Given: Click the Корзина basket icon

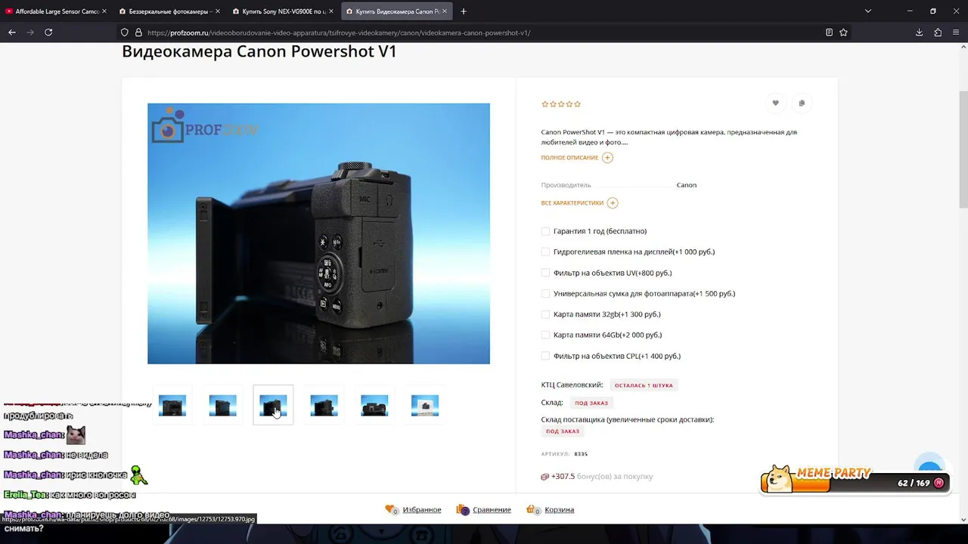Looking at the screenshot, I should tap(532, 510).
